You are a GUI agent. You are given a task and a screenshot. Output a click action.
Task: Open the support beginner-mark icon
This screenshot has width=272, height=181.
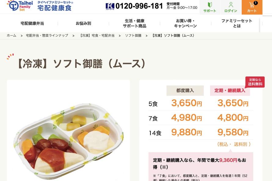[210, 5]
